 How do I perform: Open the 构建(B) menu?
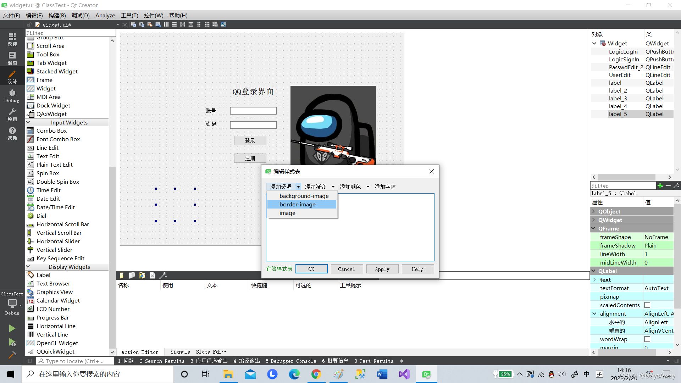pyautogui.click(x=57, y=15)
